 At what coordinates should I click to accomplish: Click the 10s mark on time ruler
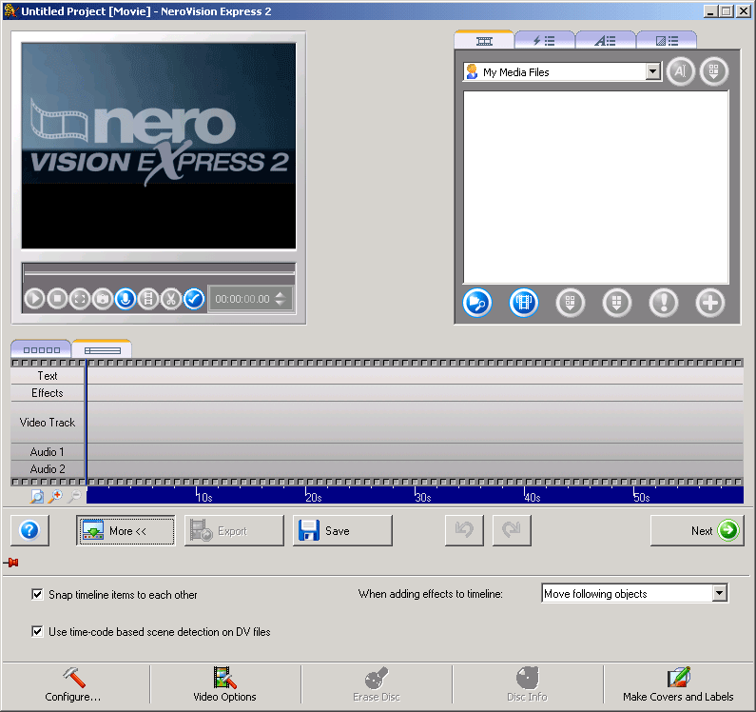204,497
